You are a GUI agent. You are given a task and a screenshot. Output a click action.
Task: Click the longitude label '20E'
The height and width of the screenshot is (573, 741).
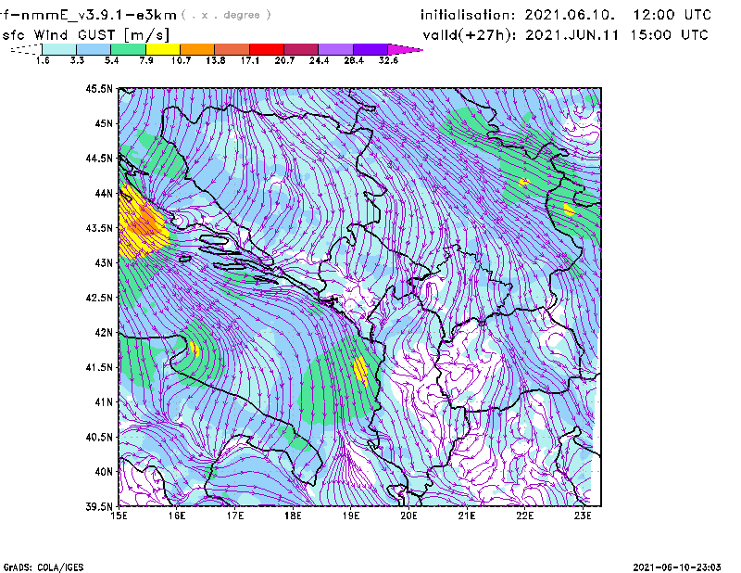point(408,516)
